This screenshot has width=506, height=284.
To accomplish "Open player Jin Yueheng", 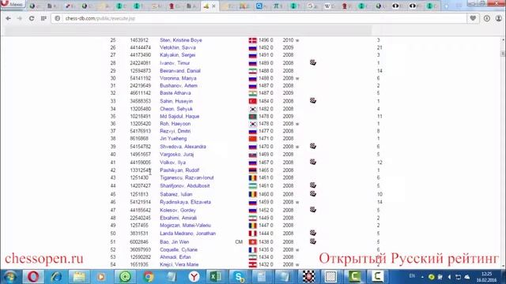I will coord(173,139).
